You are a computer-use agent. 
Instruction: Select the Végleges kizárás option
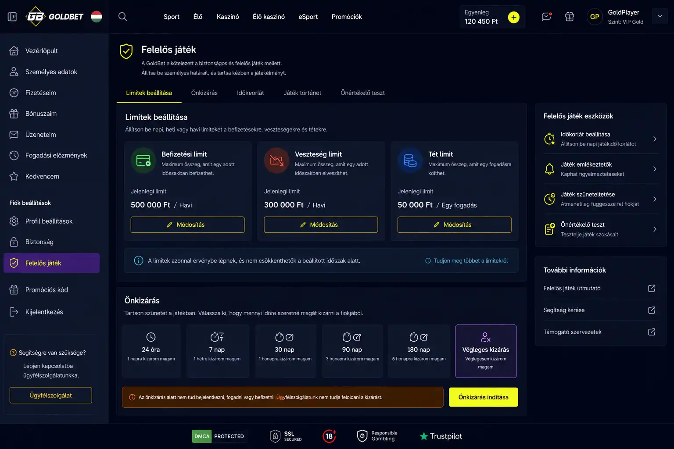pyautogui.click(x=486, y=351)
